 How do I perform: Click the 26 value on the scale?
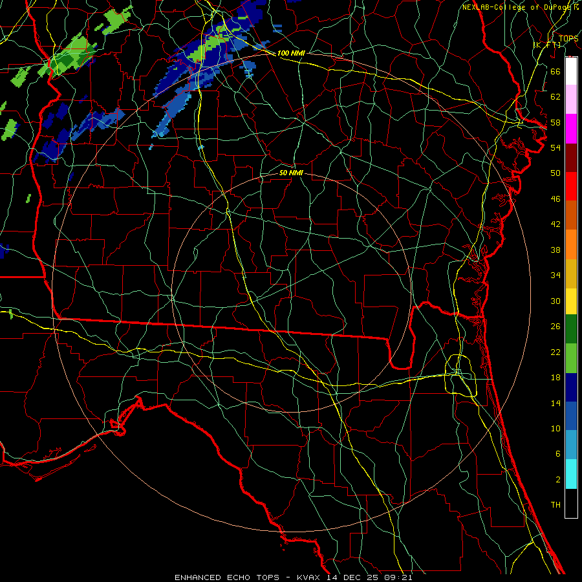[x=555, y=327]
